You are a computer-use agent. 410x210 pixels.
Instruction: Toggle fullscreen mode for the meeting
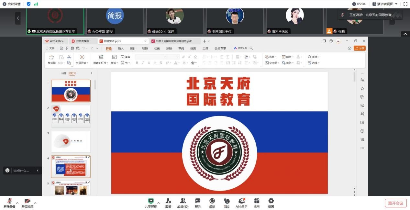point(405,4)
